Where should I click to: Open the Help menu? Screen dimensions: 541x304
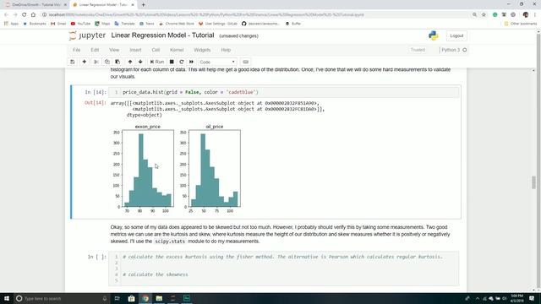tap(226, 50)
